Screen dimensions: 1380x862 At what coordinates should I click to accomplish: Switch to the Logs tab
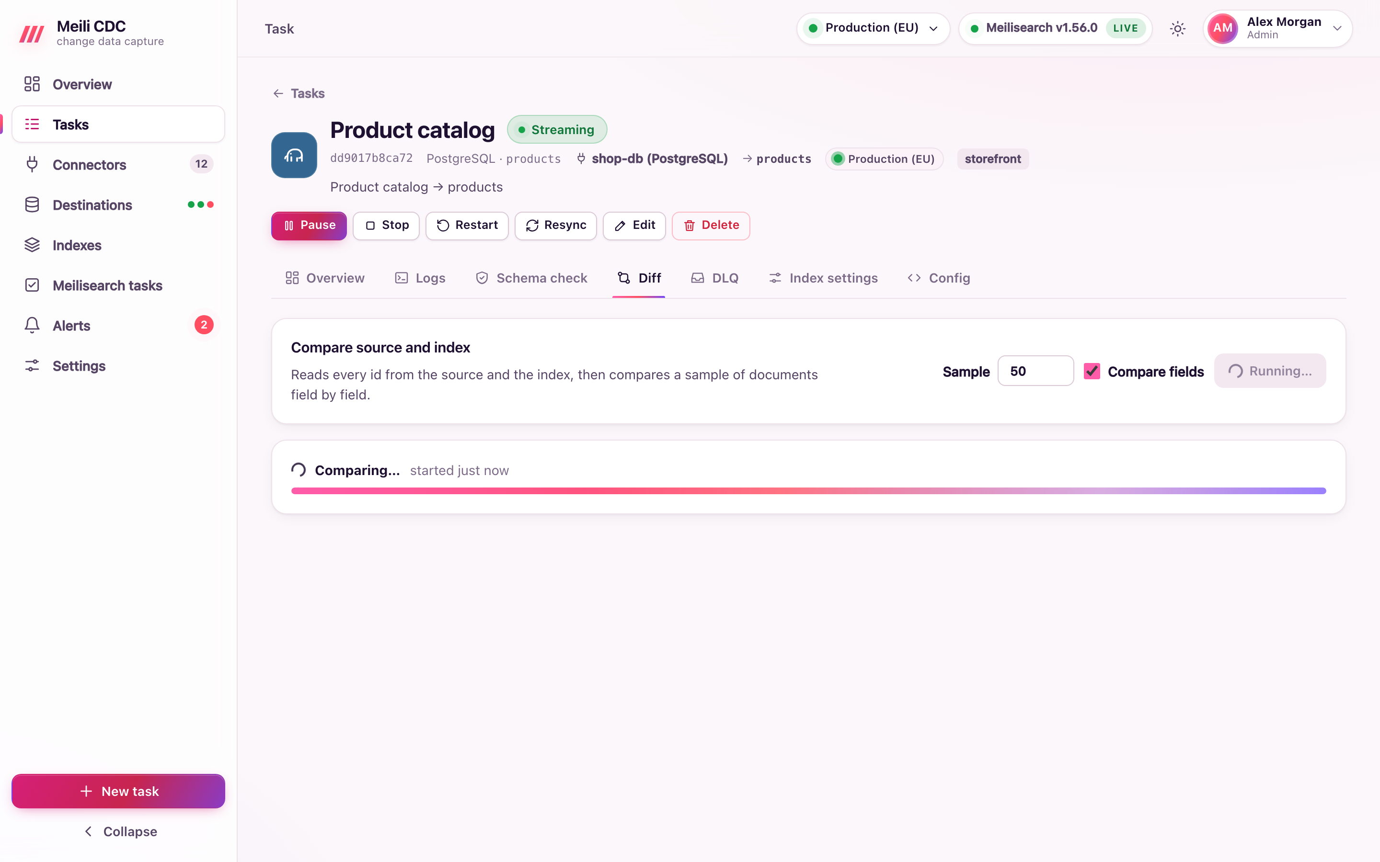[x=420, y=278]
